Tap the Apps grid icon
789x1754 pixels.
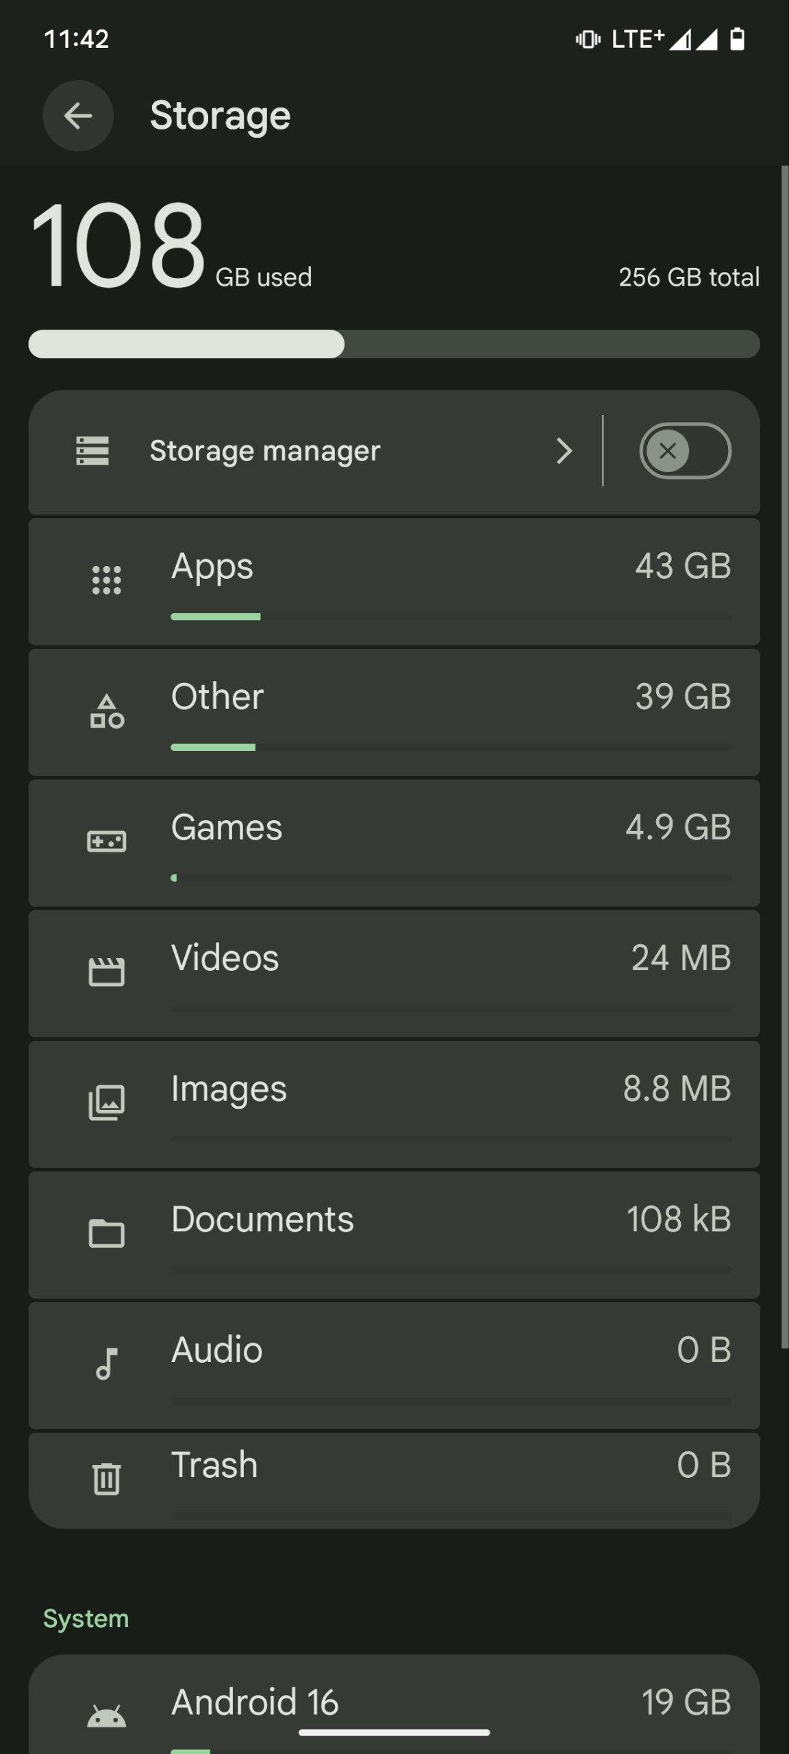click(x=107, y=580)
